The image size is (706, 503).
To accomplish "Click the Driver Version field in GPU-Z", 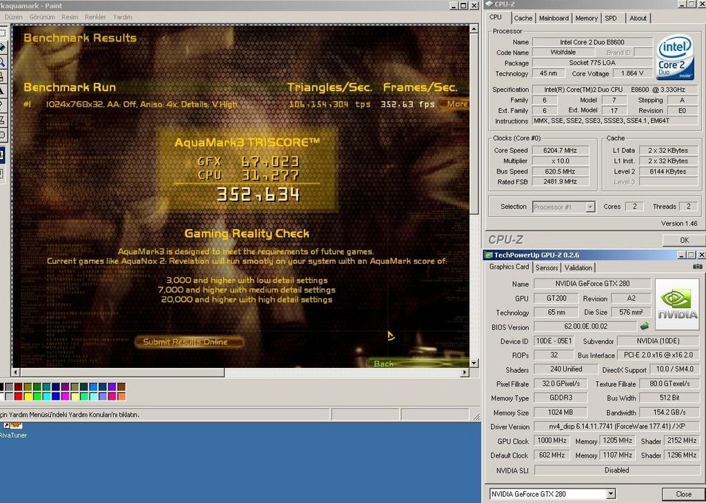I will pos(616,426).
